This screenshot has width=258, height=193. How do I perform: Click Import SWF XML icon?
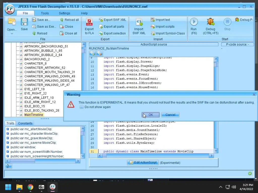click(139, 22)
